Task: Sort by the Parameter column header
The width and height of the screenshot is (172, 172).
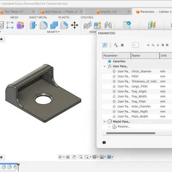Action: (x=117, y=55)
